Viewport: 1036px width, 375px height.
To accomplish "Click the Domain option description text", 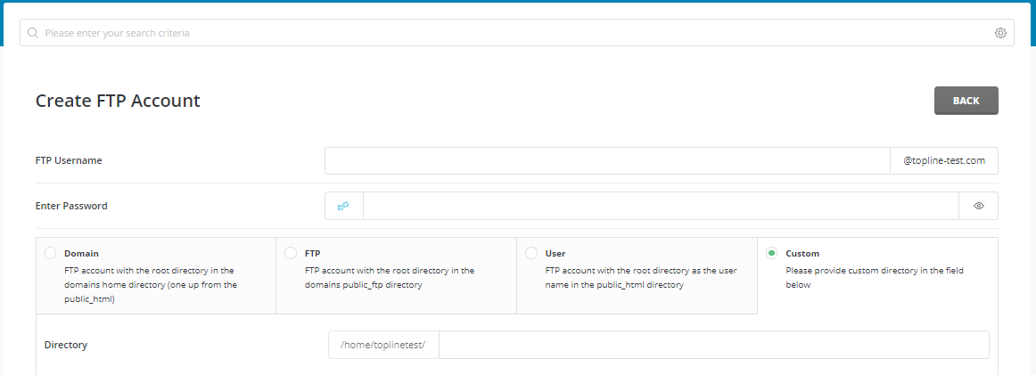I will point(151,285).
